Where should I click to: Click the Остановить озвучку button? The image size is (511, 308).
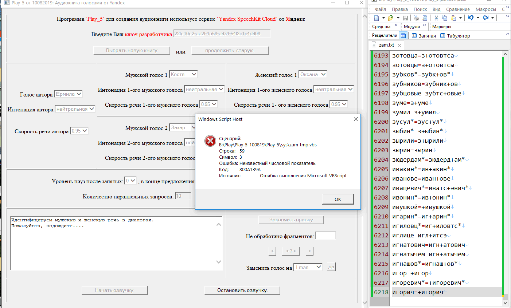pyautogui.click(x=242, y=290)
